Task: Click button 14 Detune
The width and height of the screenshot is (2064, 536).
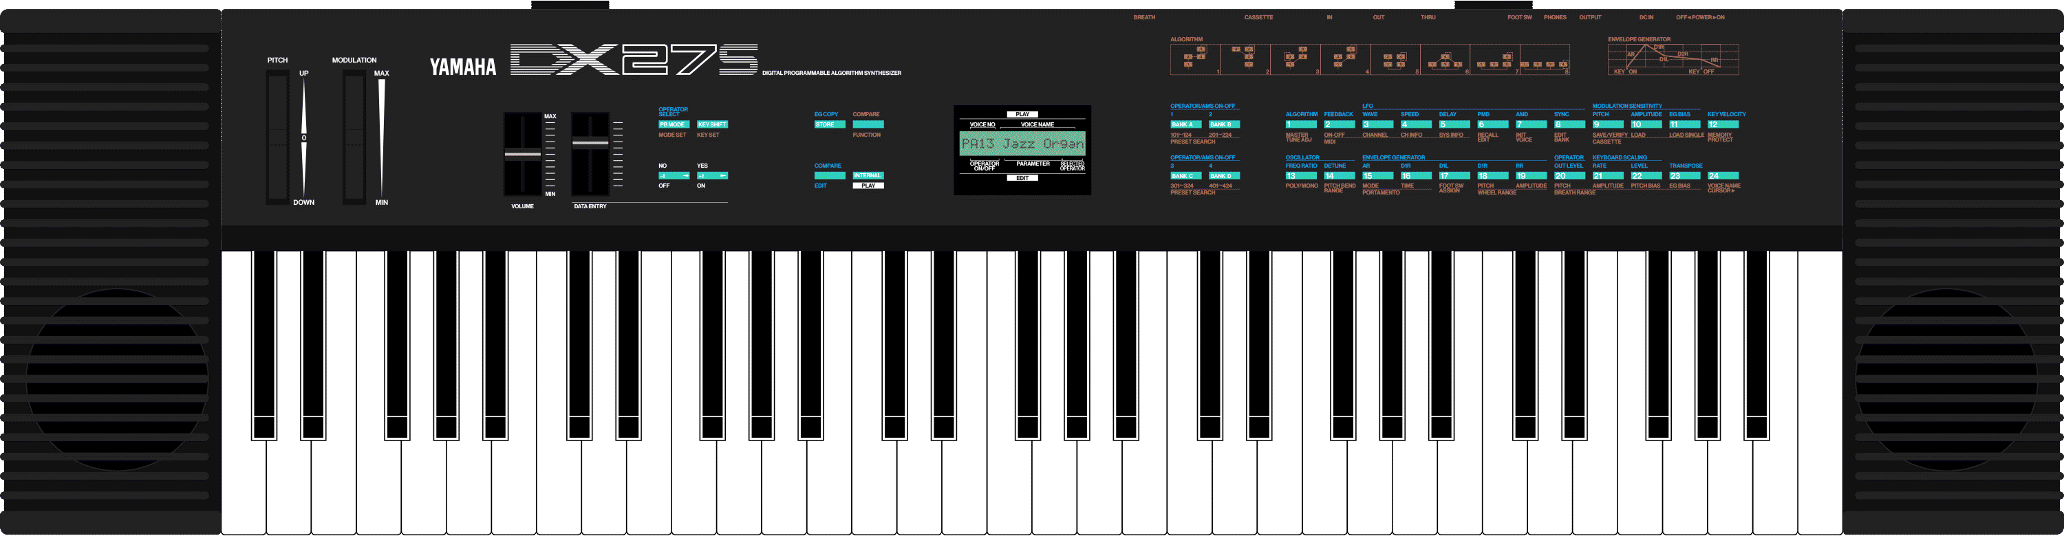Action: [1340, 176]
